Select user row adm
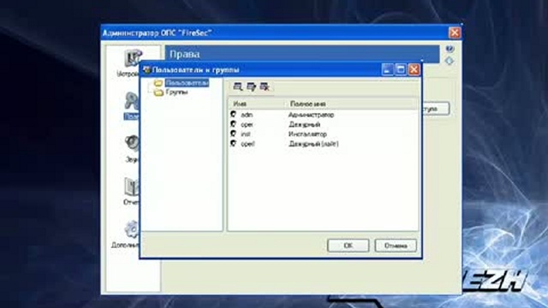This screenshot has width=548, height=308. click(x=323, y=115)
